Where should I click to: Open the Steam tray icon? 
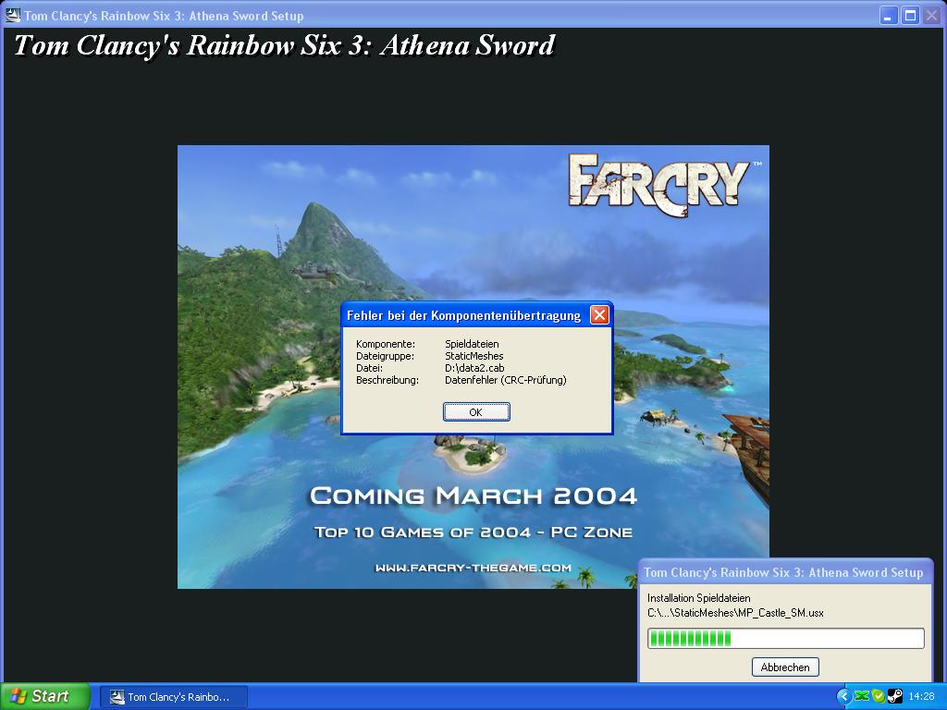click(x=894, y=696)
